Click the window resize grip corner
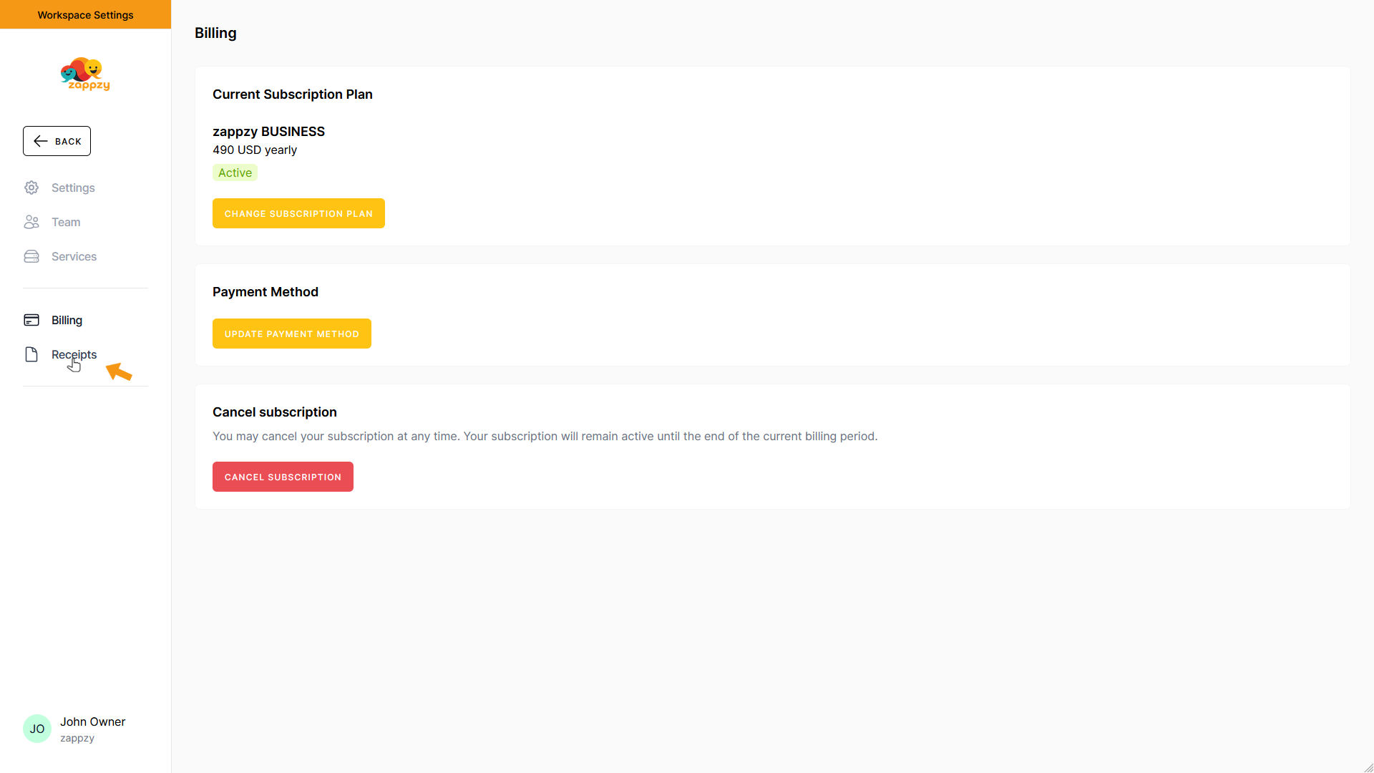The height and width of the screenshot is (773, 1374). click(x=1368, y=767)
